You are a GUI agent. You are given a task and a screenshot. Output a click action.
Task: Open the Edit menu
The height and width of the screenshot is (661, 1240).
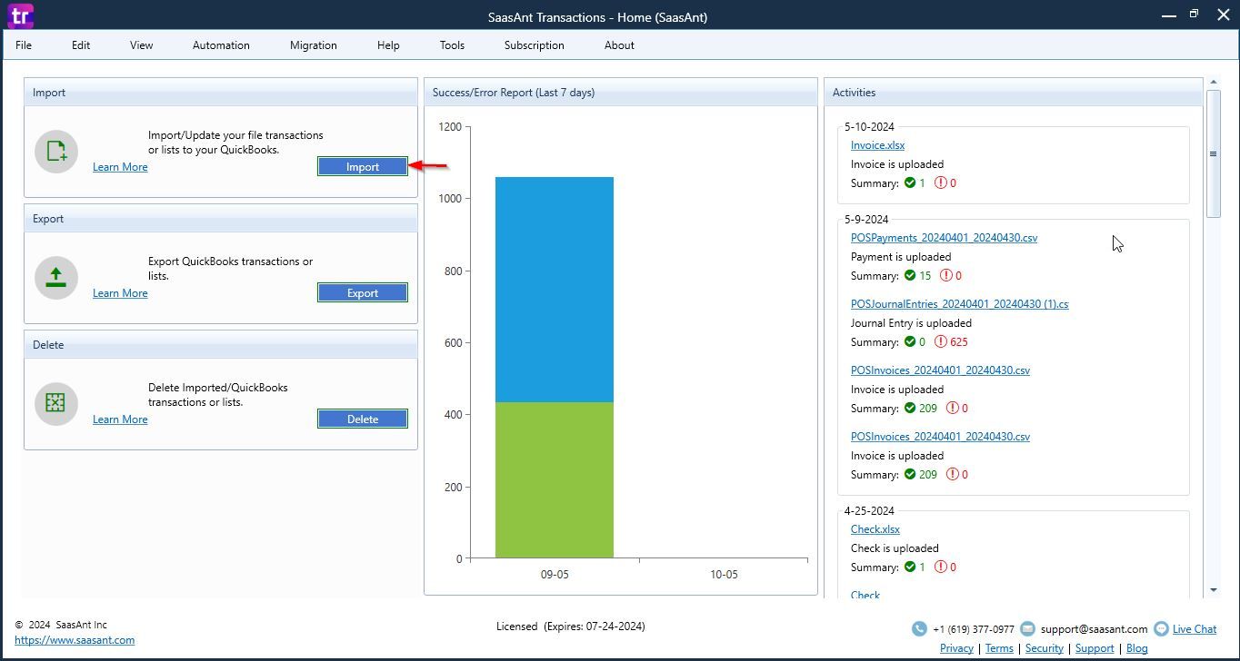pos(81,44)
